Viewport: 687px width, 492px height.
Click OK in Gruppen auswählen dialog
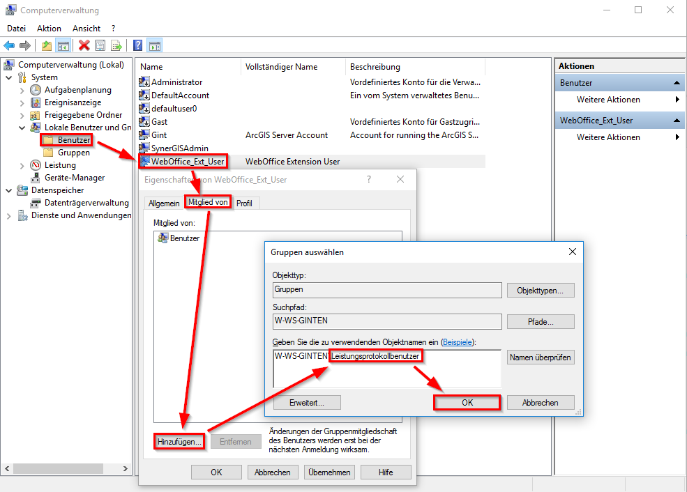[467, 402]
